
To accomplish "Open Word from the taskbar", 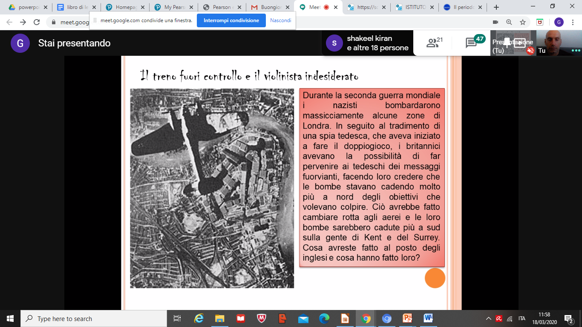I will [x=429, y=318].
